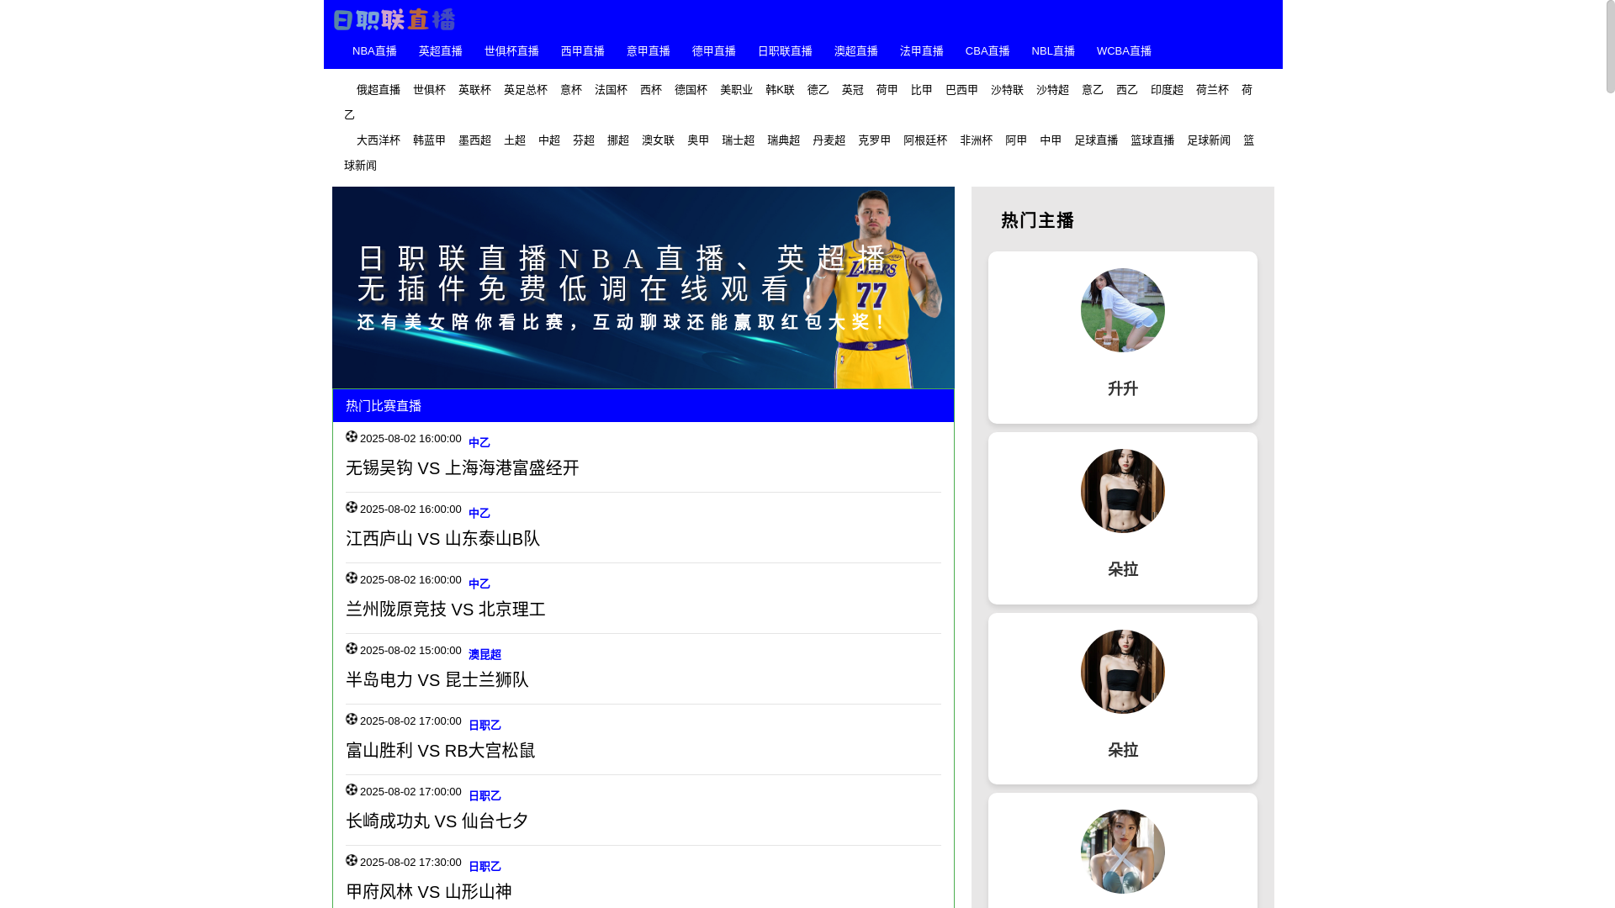
Task: Open WCBA直播 navigation item
Action: [x=1124, y=51]
